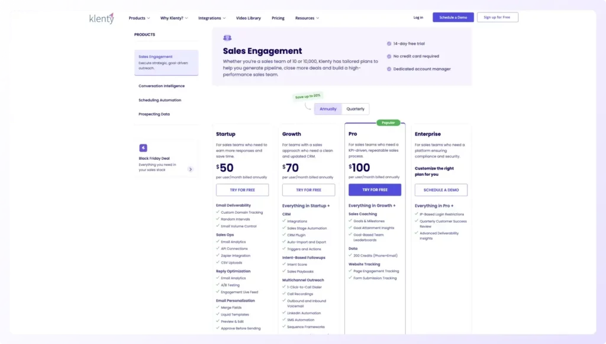Click Try for Free on Growth plan
This screenshot has height=344, width=606.
[308, 190]
